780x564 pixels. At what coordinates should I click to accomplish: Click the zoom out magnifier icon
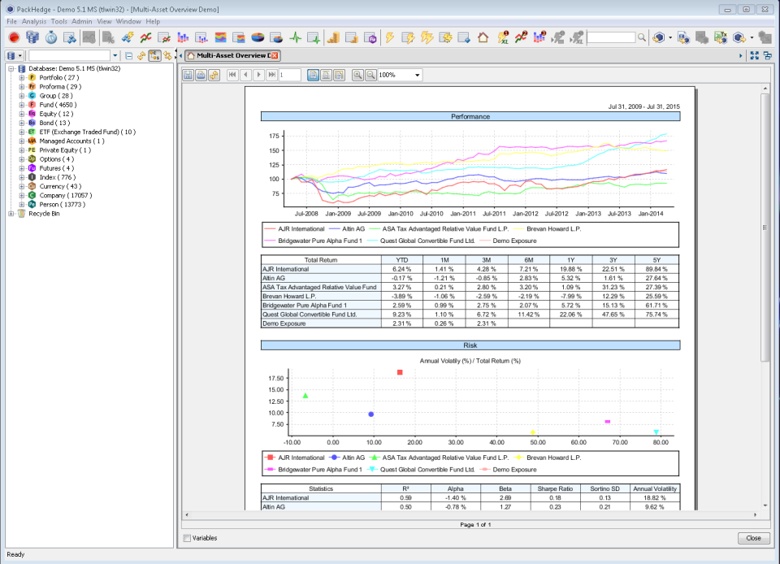(370, 75)
